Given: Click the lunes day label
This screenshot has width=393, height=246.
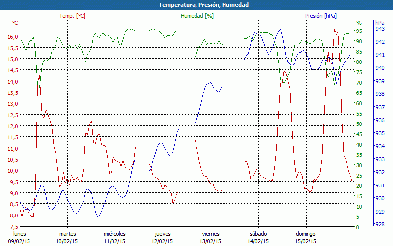Looking at the screenshot, I should pos(20,234).
